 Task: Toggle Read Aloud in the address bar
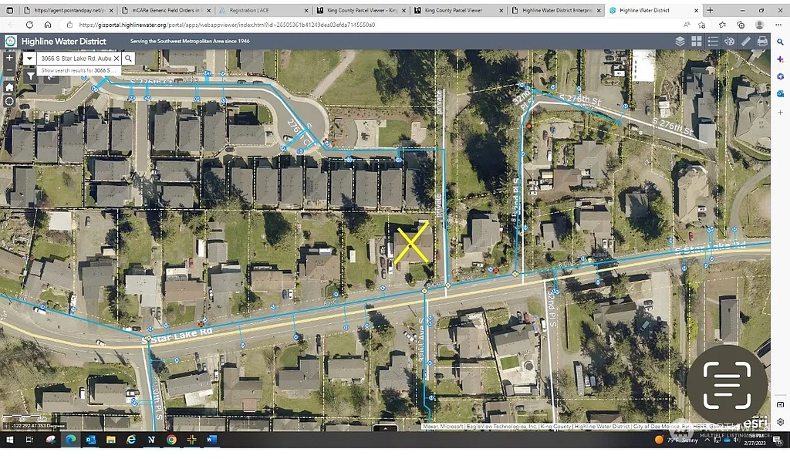tap(687, 25)
